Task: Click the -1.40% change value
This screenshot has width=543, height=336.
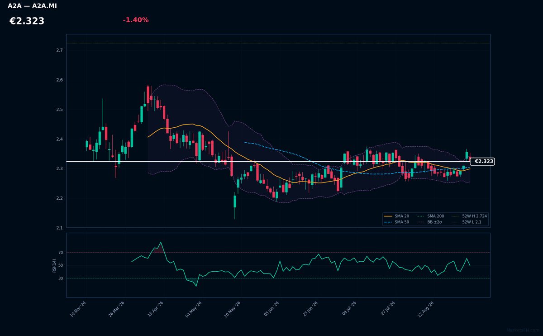Action: point(136,20)
